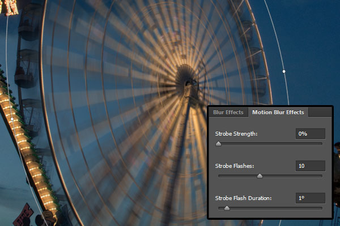Click the right end of Strobe Strength track
The image size is (340, 226).
(321, 144)
